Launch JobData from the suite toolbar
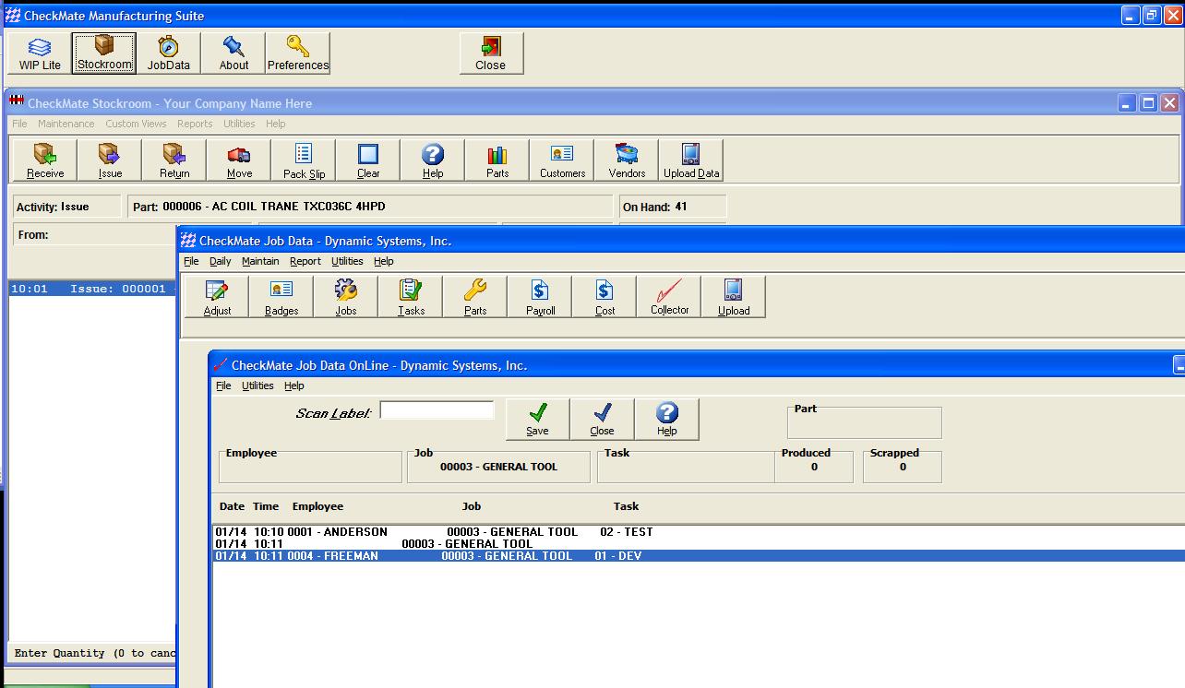Screen dimensions: 1185x688 [x=169, y=53]
